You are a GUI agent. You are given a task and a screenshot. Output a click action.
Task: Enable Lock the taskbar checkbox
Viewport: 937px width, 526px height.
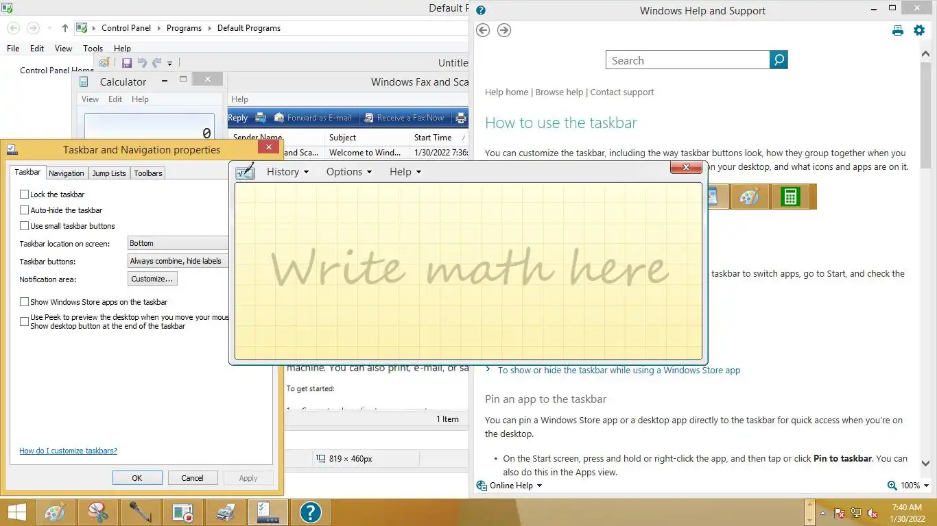point(25,195)
